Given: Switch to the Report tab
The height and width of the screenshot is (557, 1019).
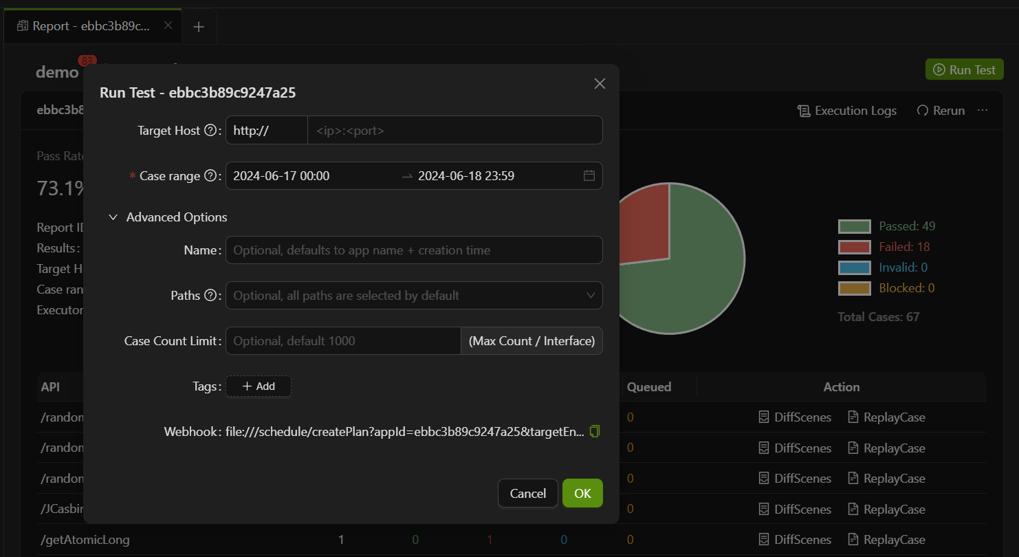Looking at the screenshot, I should pos(91,26).
